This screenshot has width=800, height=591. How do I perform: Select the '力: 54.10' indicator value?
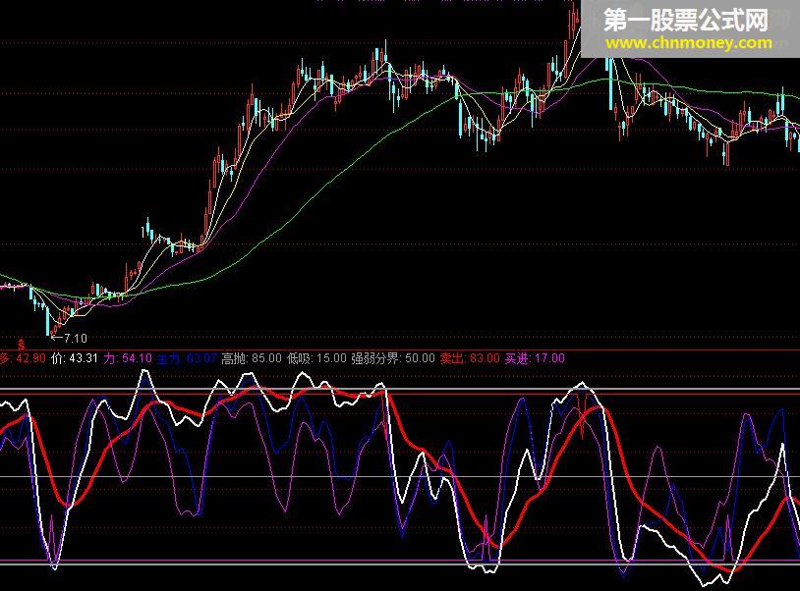click(128, 358)
